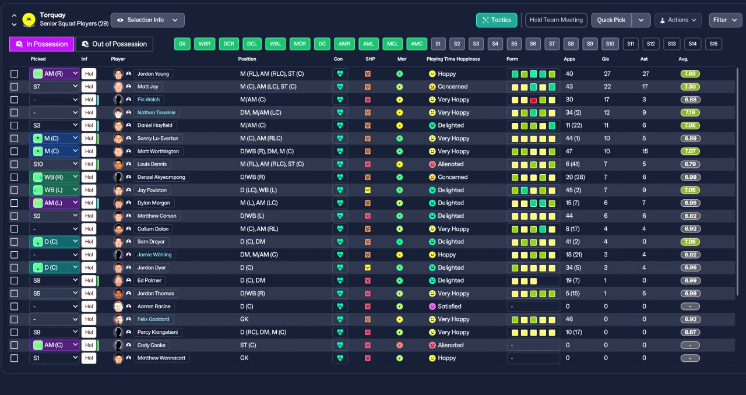This screenshot has width=746, height=395.
Task: Click Denzel Akyeampong's concerned face icon
Action: [x=432, y=177]
